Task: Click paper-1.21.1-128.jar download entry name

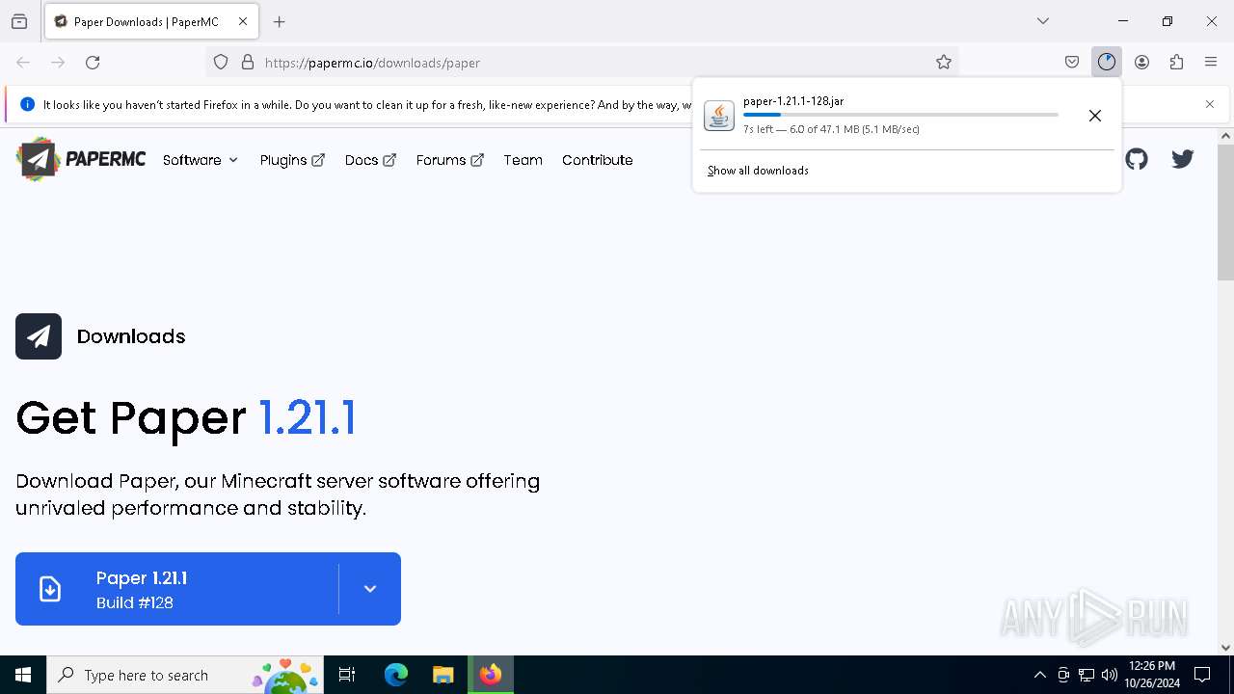Action: coord(793,101)
